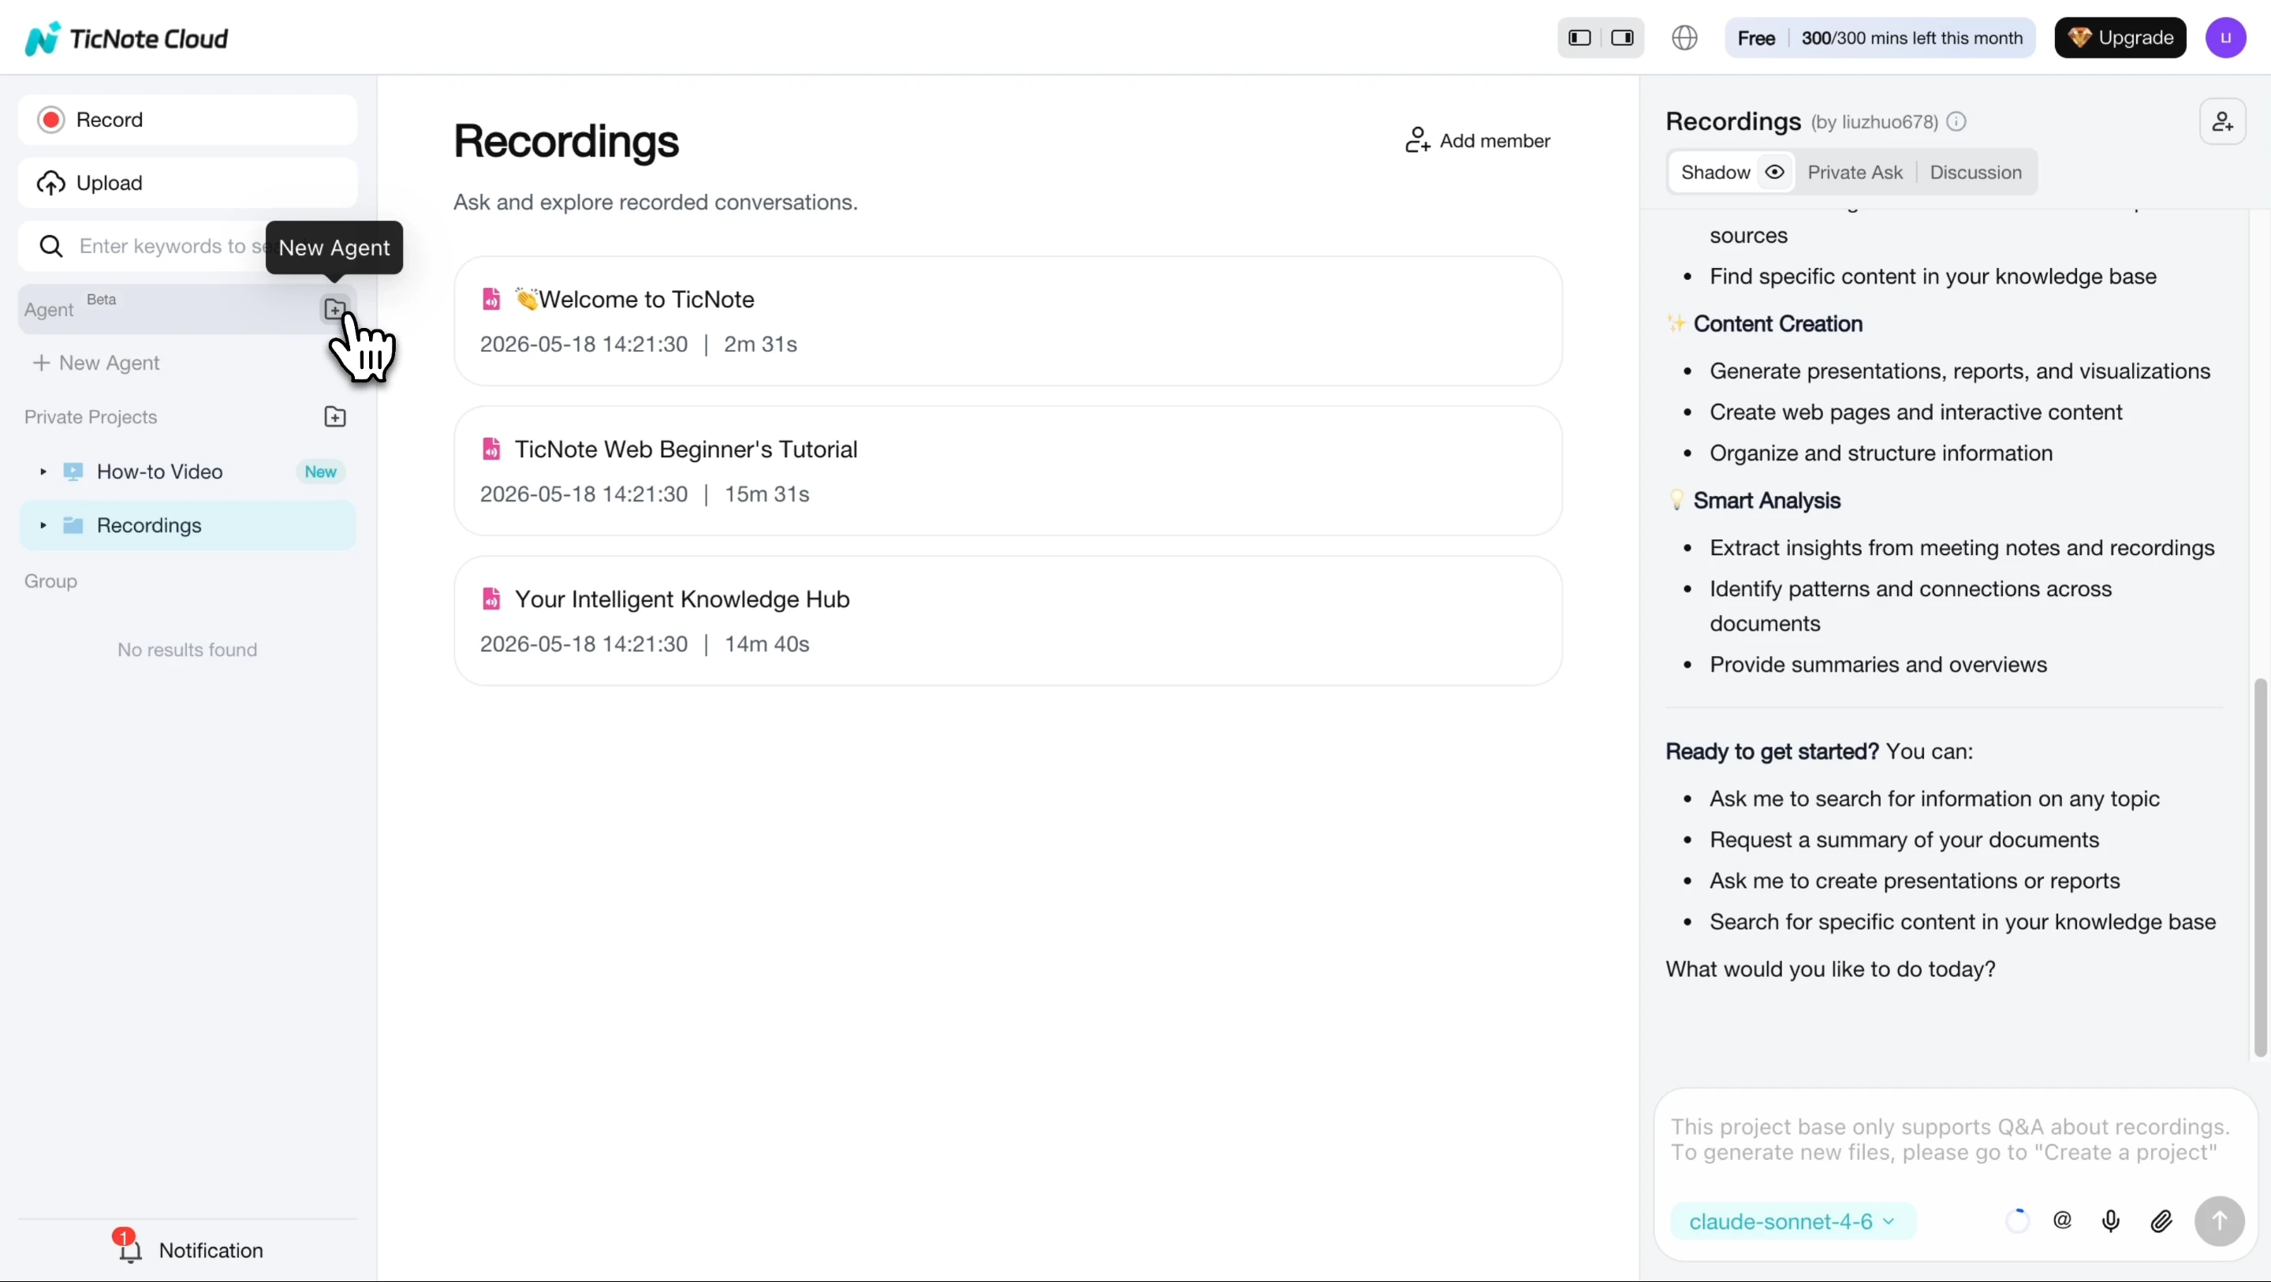Expand the How-to Video project arrow
The image size is (2271, 1282).
[x=43, y=471]
